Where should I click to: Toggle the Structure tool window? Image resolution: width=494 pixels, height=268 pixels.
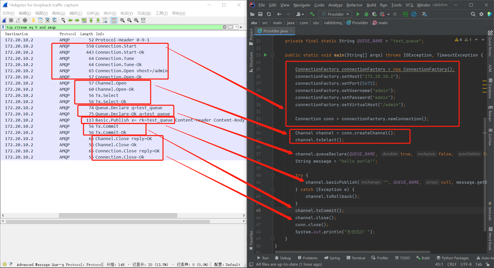click(251, 62)
